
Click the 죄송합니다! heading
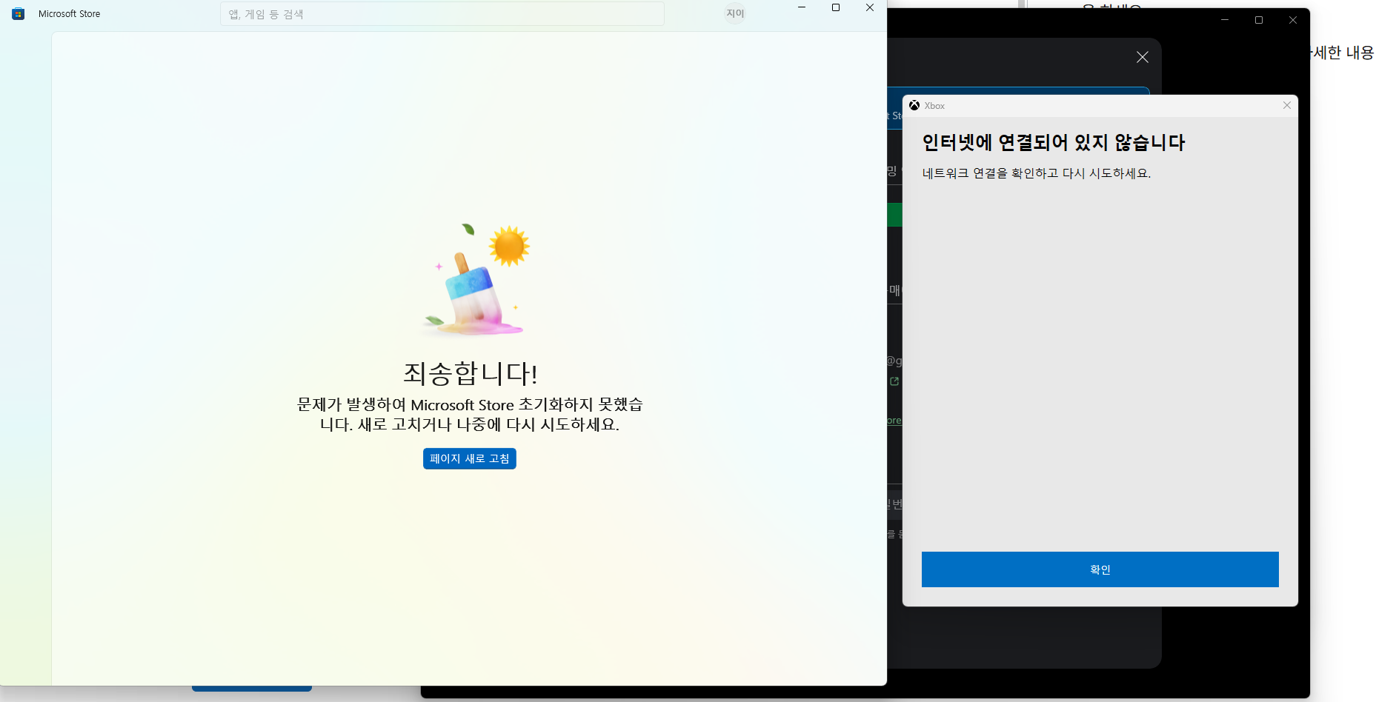[470, 373]
